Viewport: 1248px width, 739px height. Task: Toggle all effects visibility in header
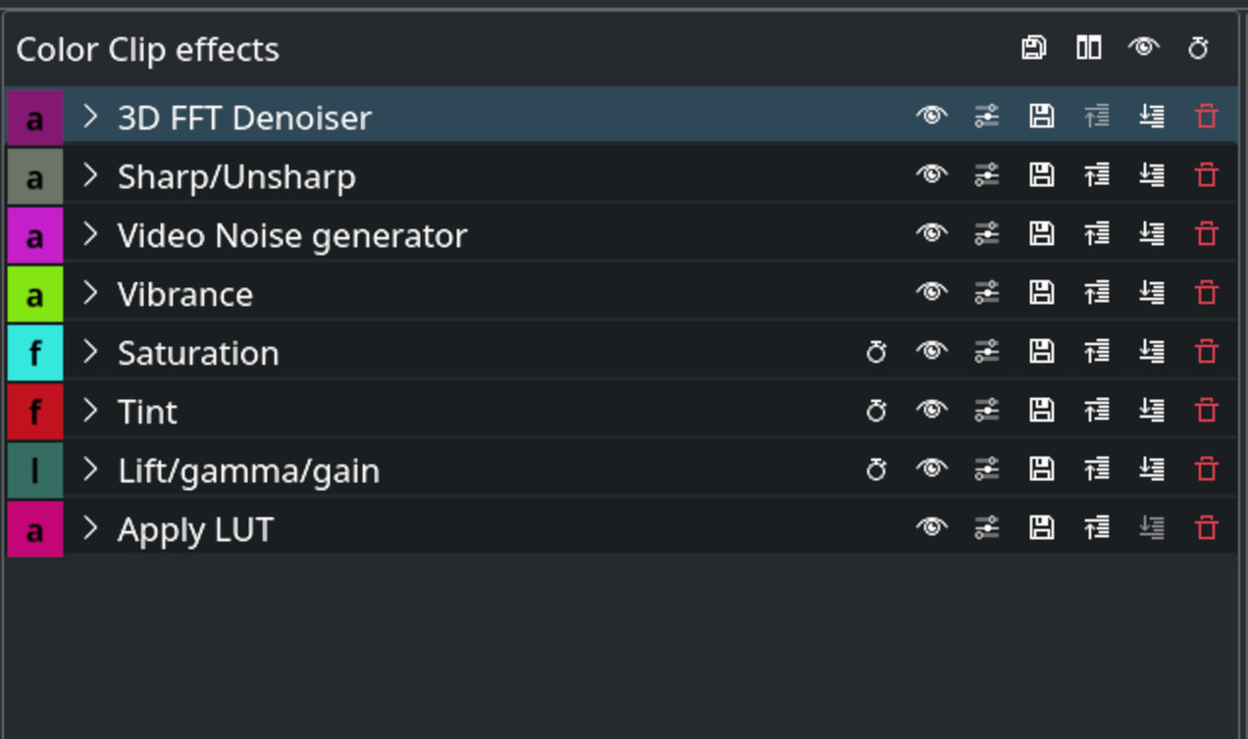1143,48
